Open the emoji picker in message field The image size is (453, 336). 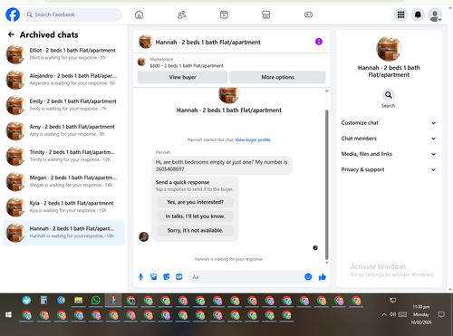click(x=308, y=277)
